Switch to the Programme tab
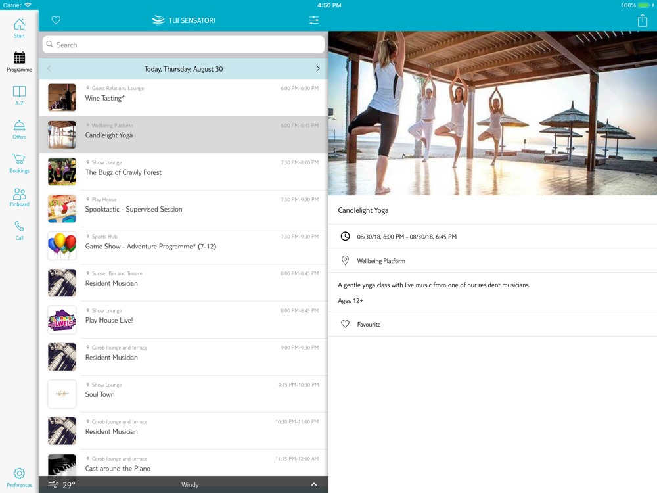657x493 pixels. click(19, 61)
